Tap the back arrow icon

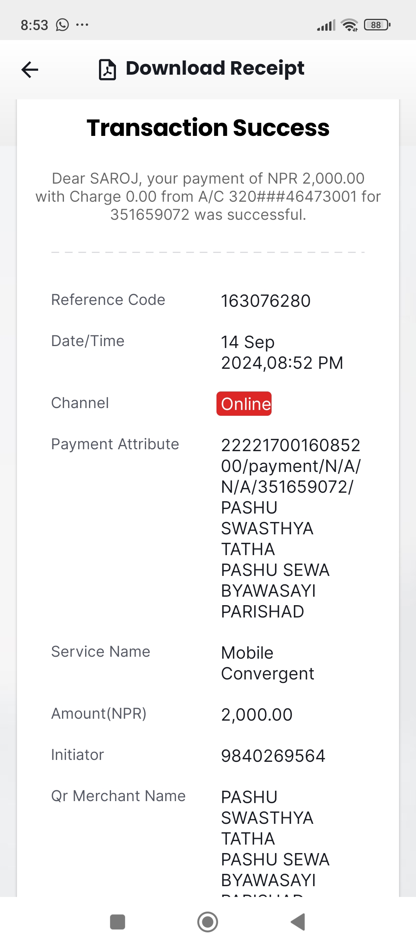click(30, 70)
